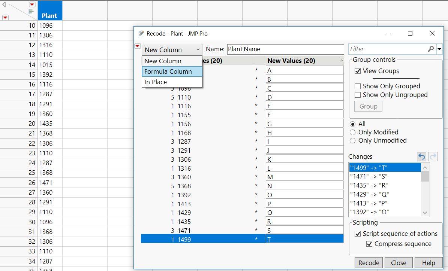This screenshot has width=448, height=271.
Task: Click the rows red triangle in table corner
Action: (x=5, y=17)
